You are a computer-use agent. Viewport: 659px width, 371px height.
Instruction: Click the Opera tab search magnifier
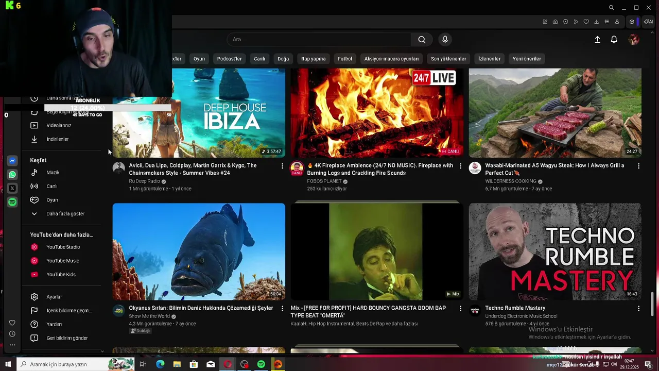click(x=611, y=8)
